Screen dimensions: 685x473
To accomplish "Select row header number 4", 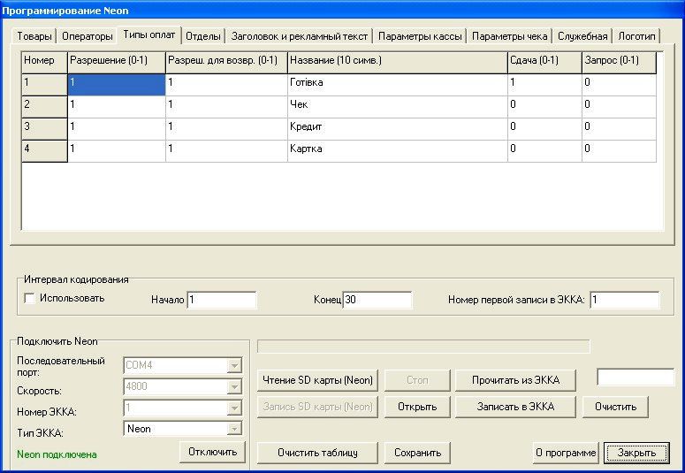I will (x=44, y=151).
